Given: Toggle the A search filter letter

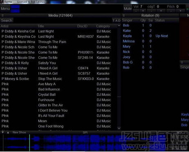Looking at the screenshot, I should (x=116, y=20).
